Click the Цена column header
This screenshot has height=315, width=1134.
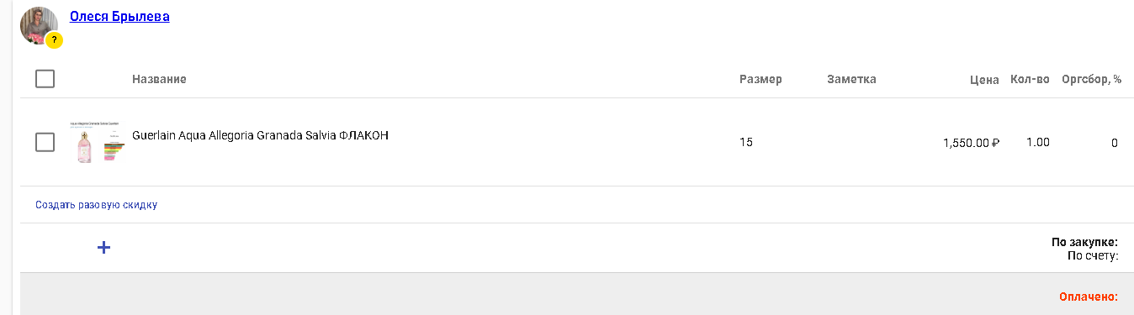click(984, 80)
